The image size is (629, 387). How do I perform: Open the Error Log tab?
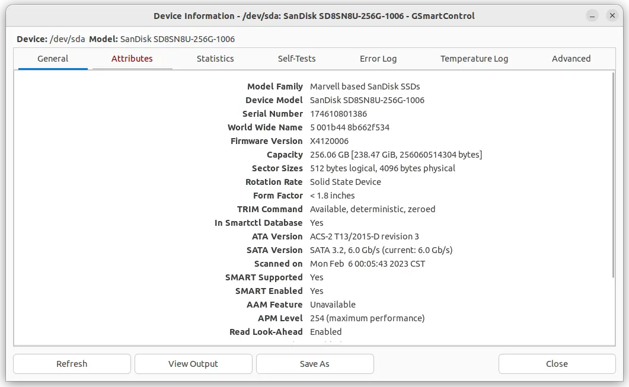pos(378,59)
